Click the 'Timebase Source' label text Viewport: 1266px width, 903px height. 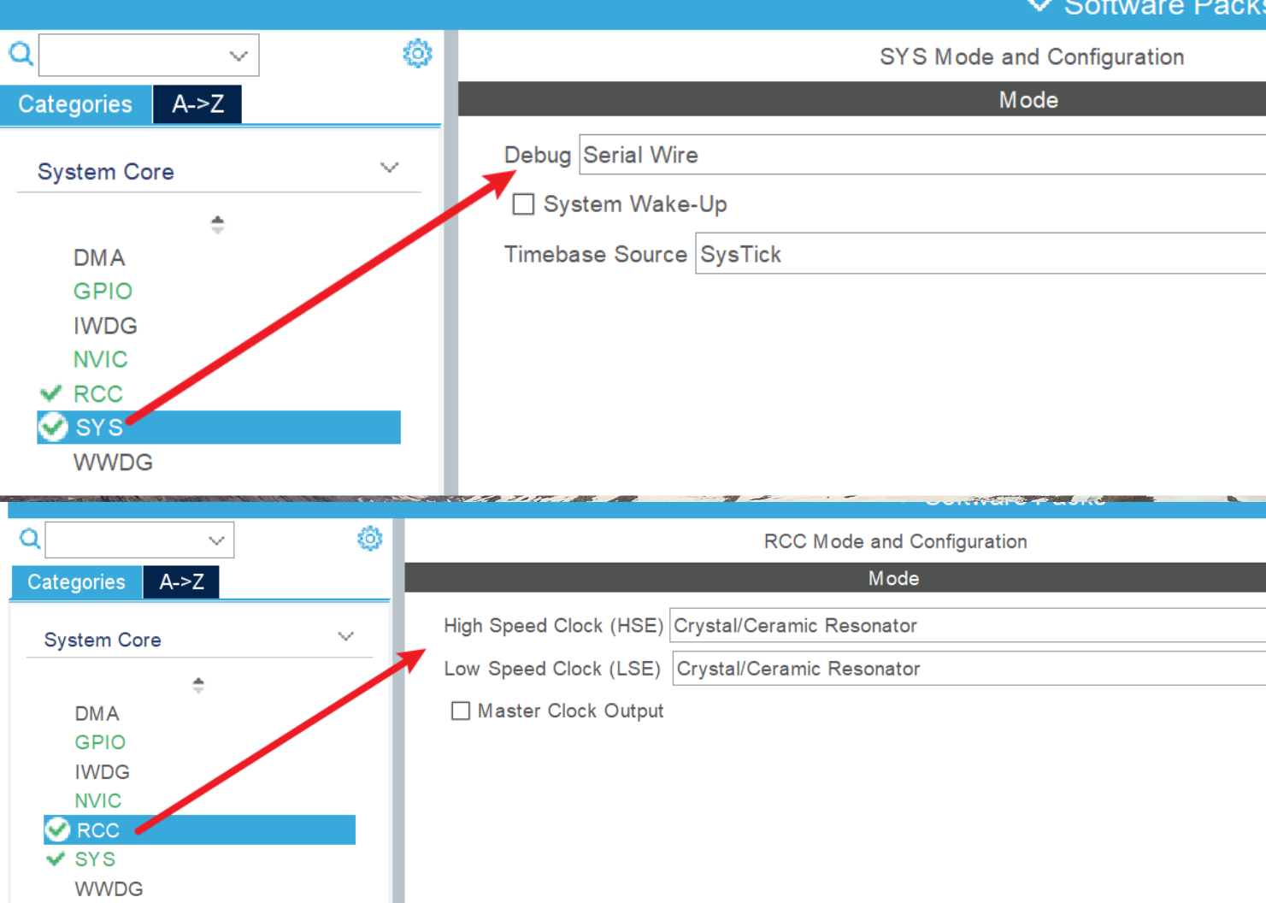tap(595, 254)
